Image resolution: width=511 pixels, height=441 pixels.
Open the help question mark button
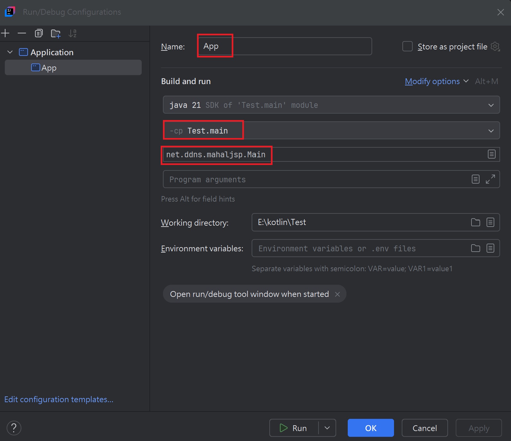(x=14, y=428)
